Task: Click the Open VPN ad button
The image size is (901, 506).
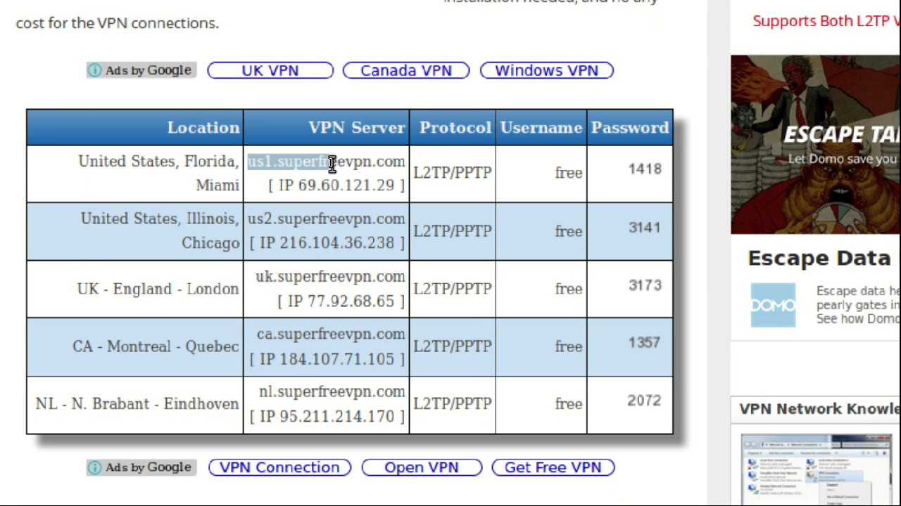Action: (422, 467)
